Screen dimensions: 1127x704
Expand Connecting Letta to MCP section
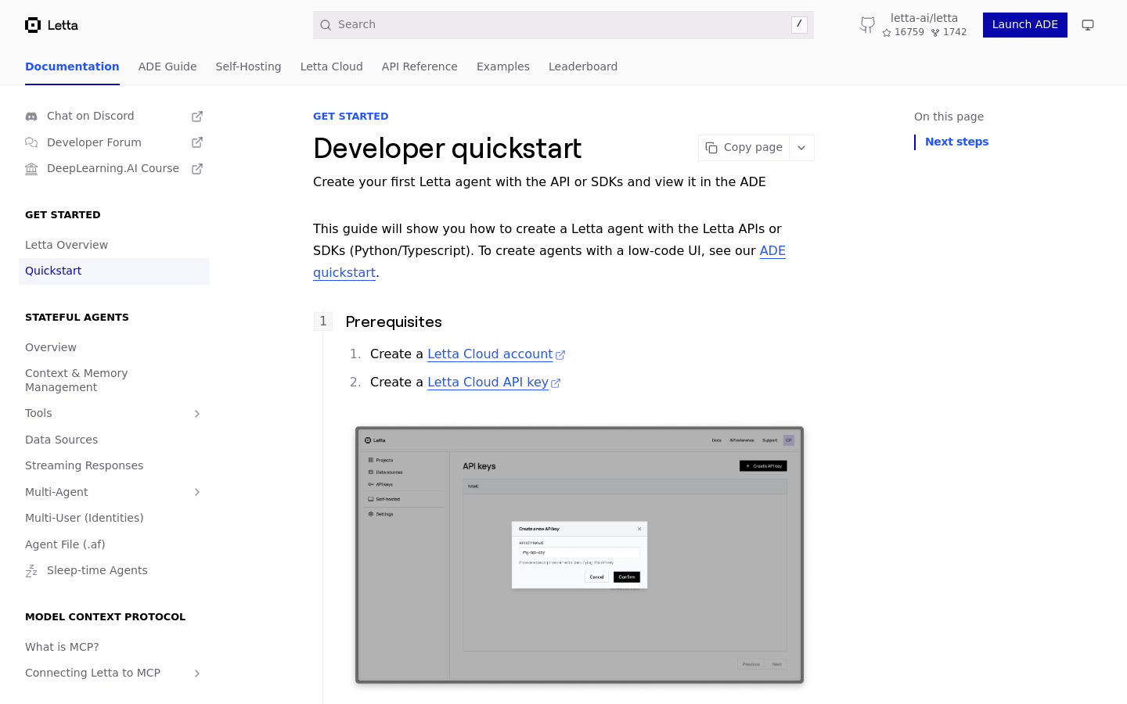click(x=197, y=673)
